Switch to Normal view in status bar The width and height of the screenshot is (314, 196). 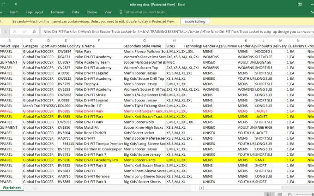tap(269, 194)
